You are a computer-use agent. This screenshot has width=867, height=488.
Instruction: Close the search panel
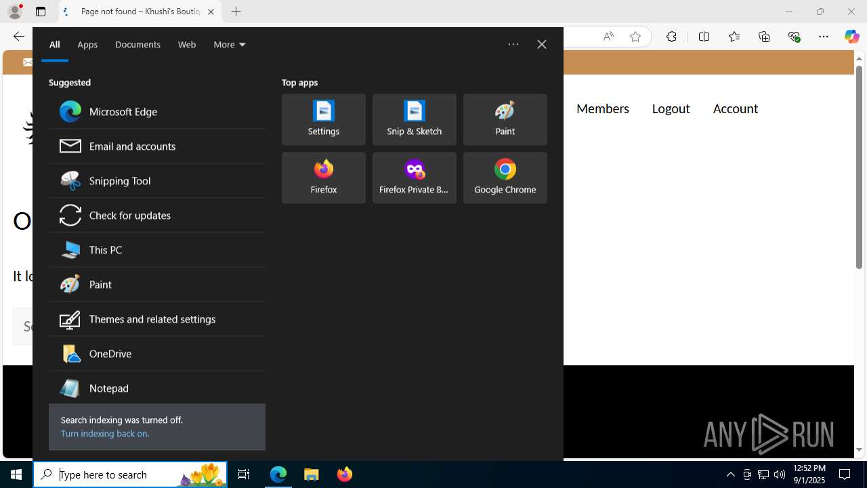click(x=542, y=44)
